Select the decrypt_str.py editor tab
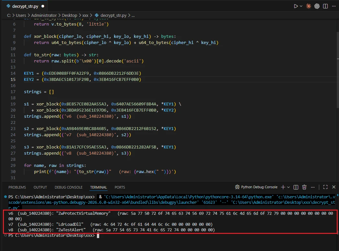 pos(25,6)
